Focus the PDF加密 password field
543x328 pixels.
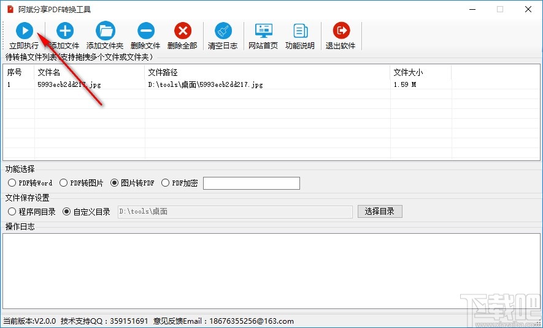click(x=252, y=184)
